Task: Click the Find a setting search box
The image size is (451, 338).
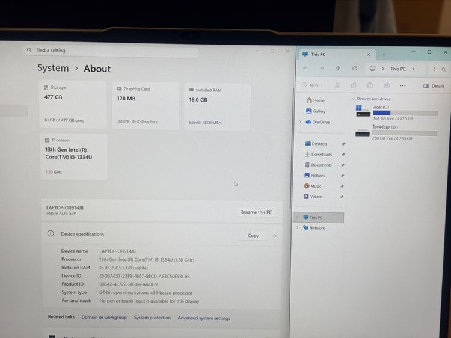Action: click(x=111, y=51)
